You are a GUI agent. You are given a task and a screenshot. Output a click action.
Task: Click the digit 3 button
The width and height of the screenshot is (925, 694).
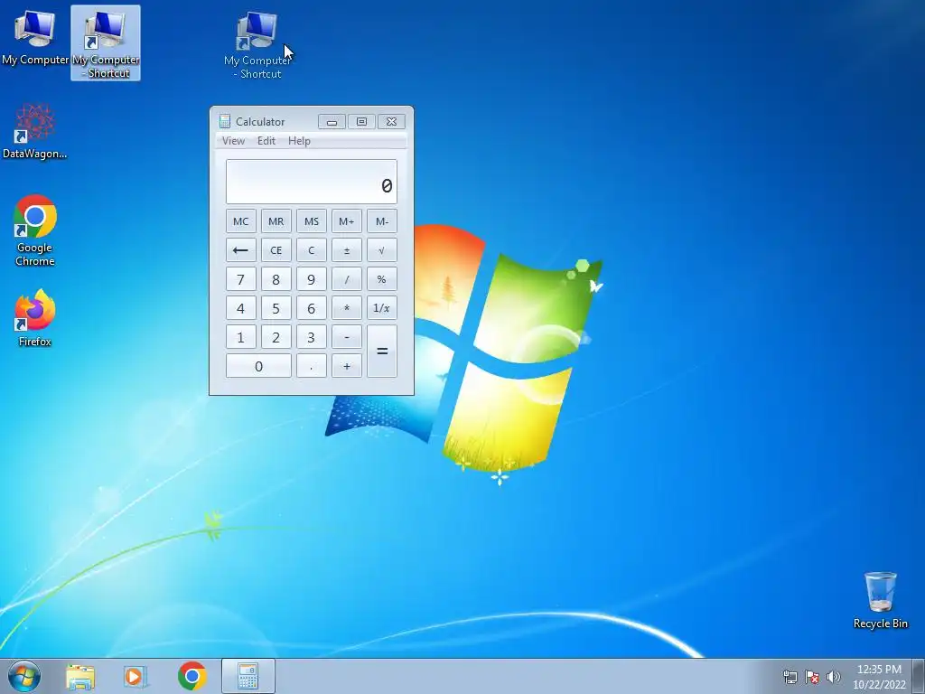click(312, 337)
